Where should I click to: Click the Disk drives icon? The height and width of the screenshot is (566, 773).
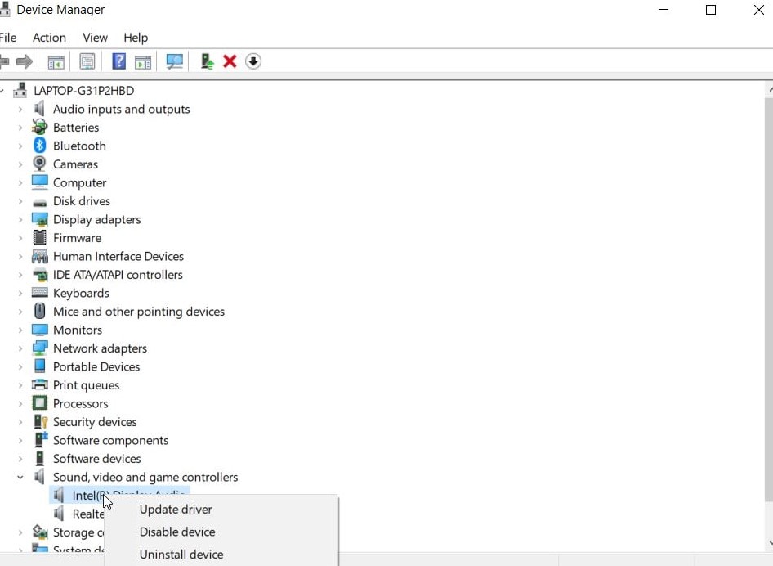(39, 202)
